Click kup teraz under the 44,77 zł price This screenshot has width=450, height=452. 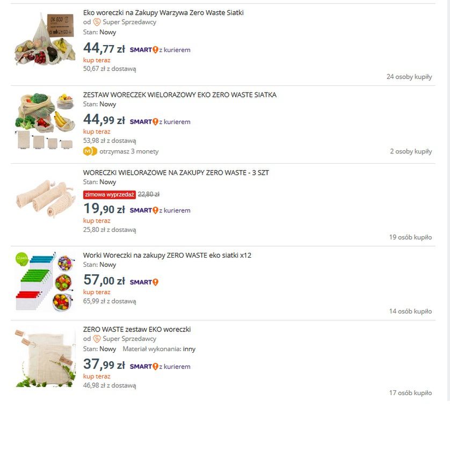[97, 60]
